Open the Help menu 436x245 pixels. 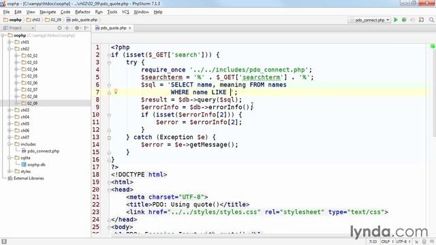(x=158, y=12)
